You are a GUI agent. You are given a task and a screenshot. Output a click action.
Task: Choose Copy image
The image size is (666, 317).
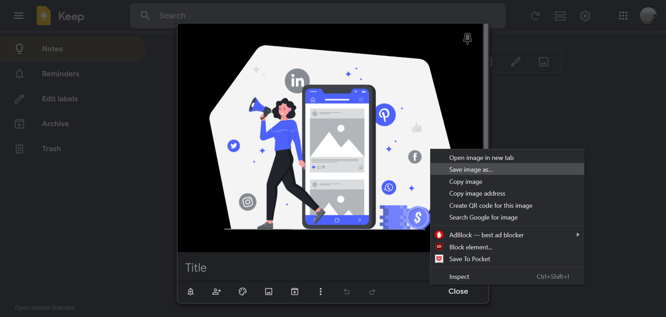[507, 182]
